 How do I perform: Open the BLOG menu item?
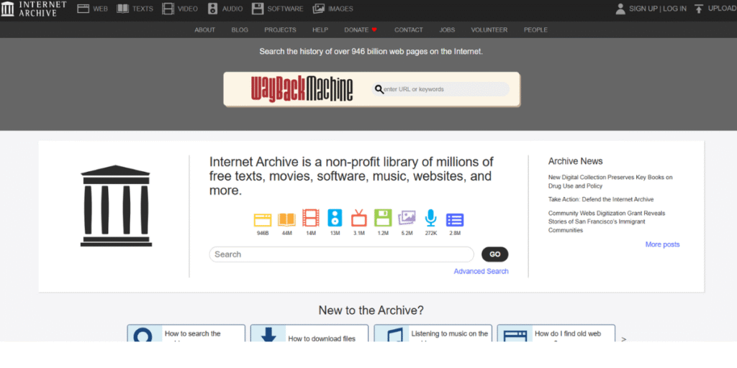(240, 29)
